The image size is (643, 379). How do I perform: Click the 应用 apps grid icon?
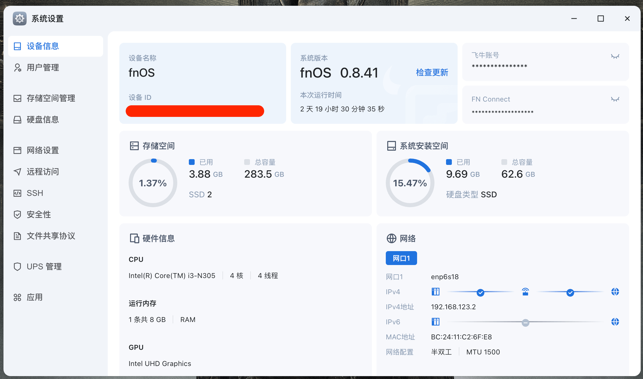17,297
